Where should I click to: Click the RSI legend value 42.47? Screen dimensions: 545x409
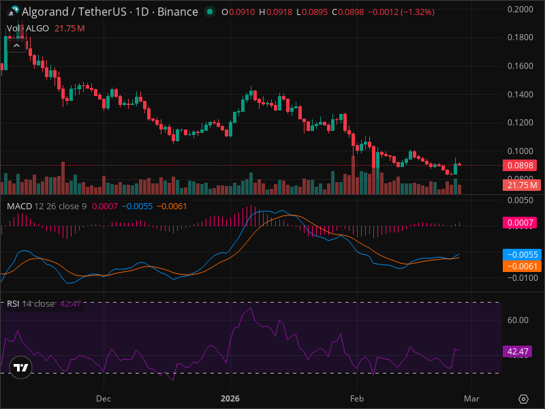coord(71,303)
